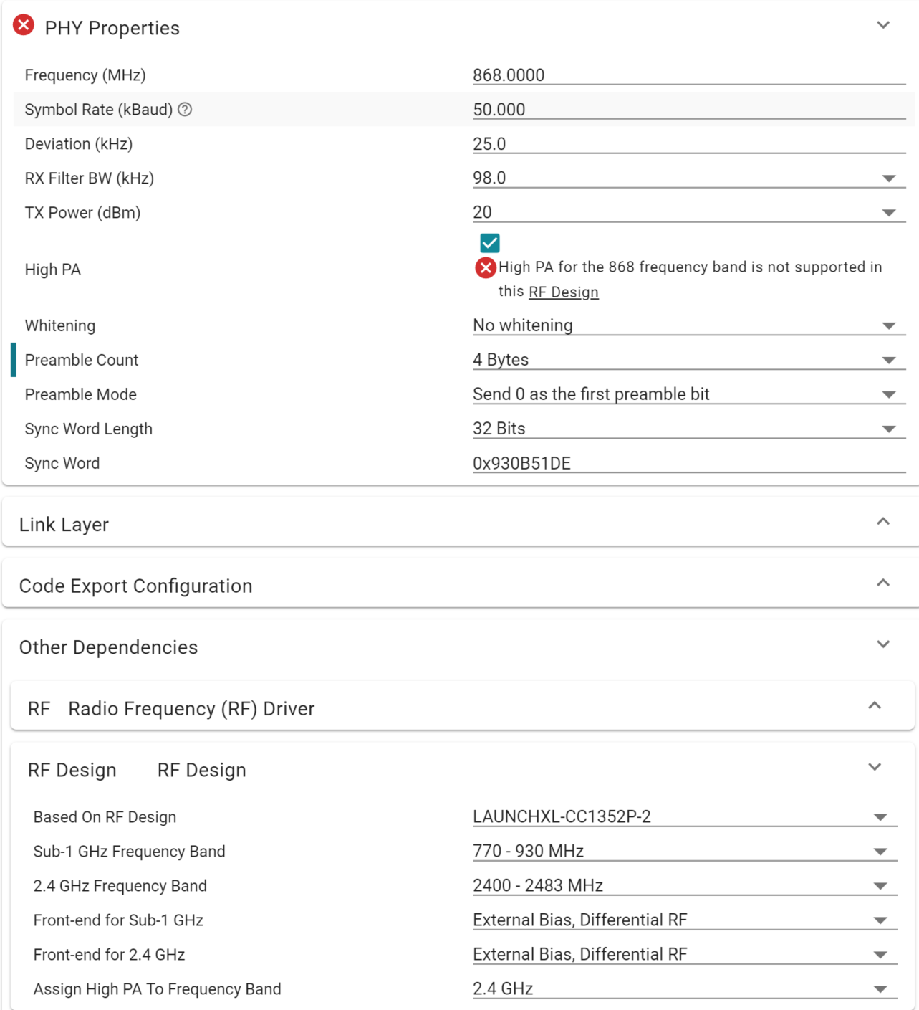The width and height of the screenshot is (919, 1010).
Task: Collapse the RF Design panel
Action: pos(875,768)
